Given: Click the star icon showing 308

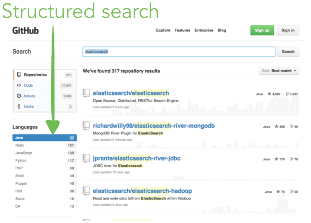Looking at the screenshot, I should [276, 126].
